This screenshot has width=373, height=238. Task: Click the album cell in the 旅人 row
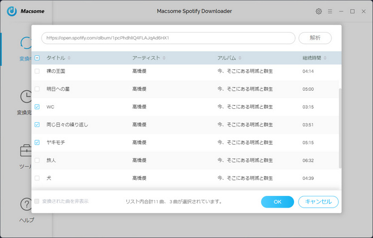click(x=245, y=160)
